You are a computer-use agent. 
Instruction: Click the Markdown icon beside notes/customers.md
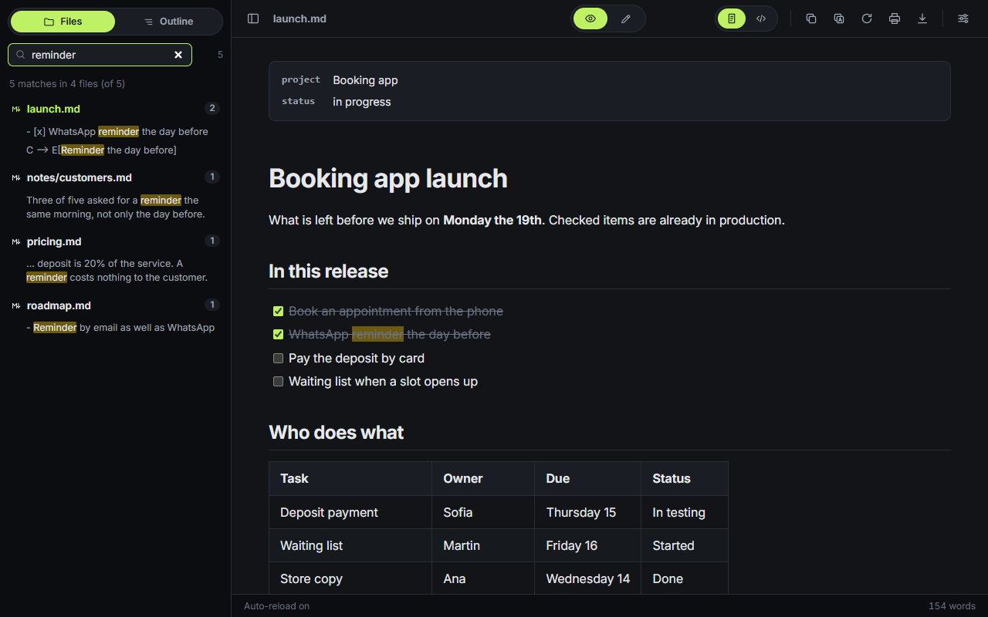click(16, 178)
